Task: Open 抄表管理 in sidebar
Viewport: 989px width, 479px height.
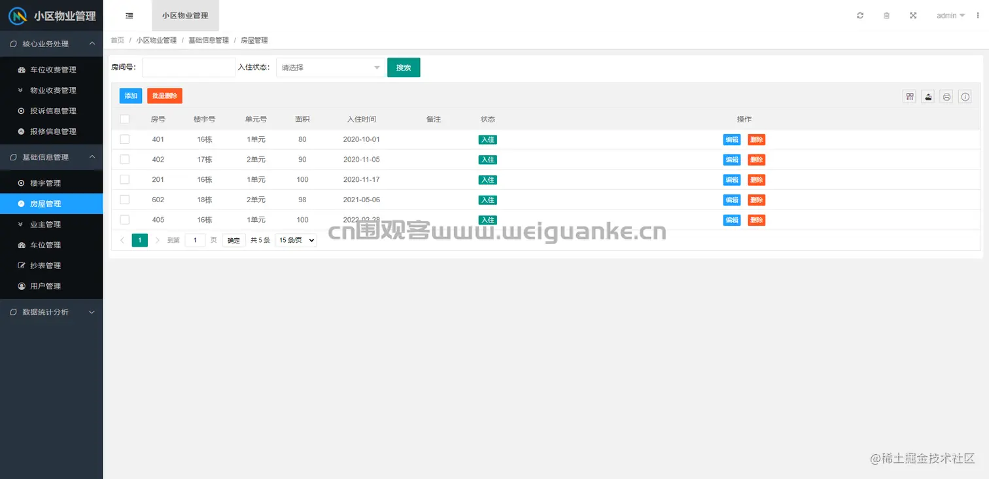Action: (51, 266)
